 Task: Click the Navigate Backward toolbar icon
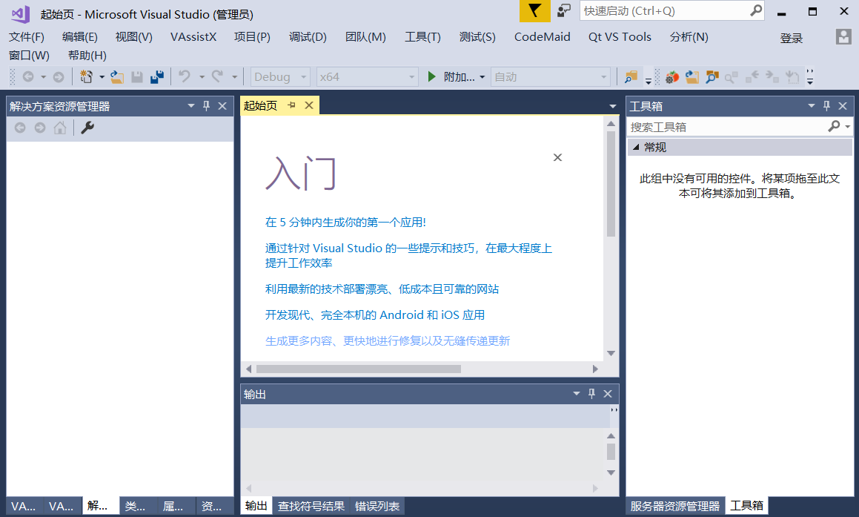[28, 77]
